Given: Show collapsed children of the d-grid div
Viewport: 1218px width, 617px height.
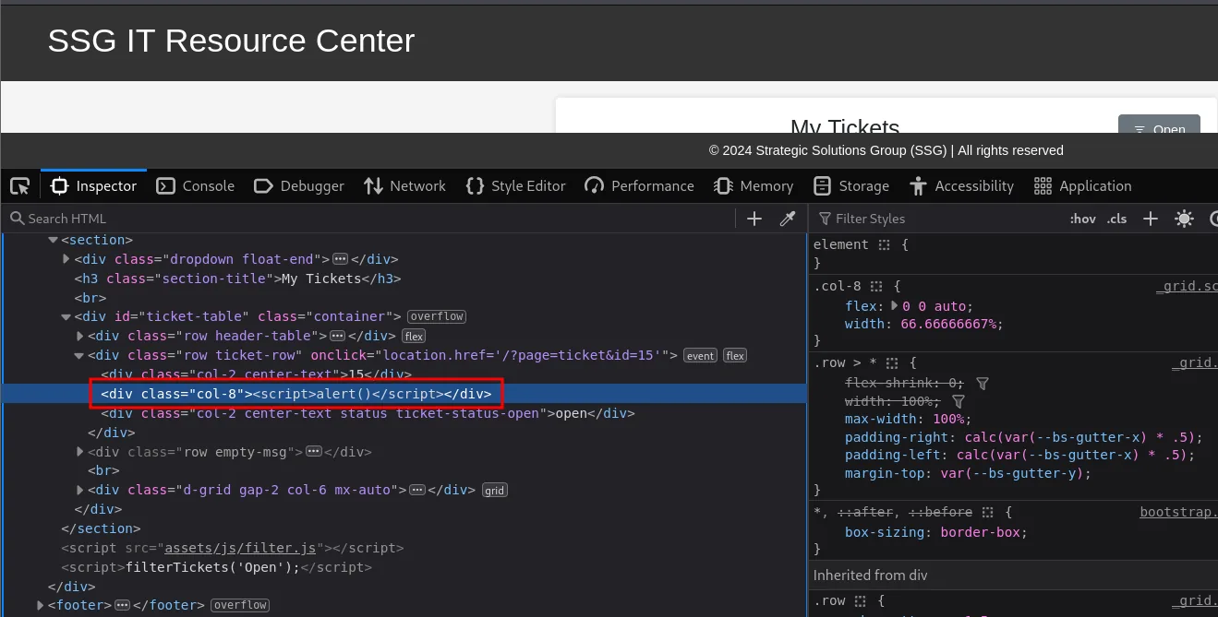Looking at the screenshot, I should (x=416, y=491).
